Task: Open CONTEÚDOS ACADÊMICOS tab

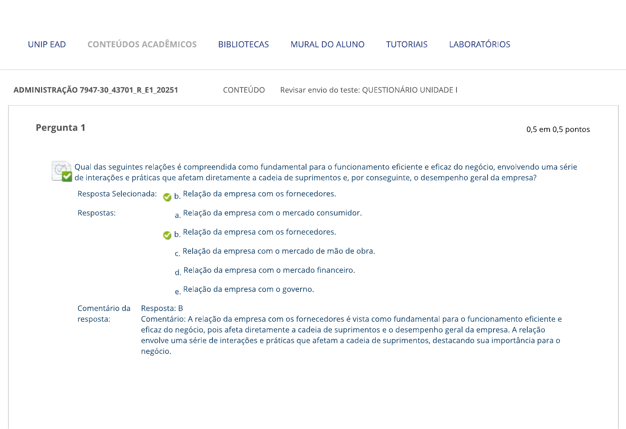Action: click(142, 44)
